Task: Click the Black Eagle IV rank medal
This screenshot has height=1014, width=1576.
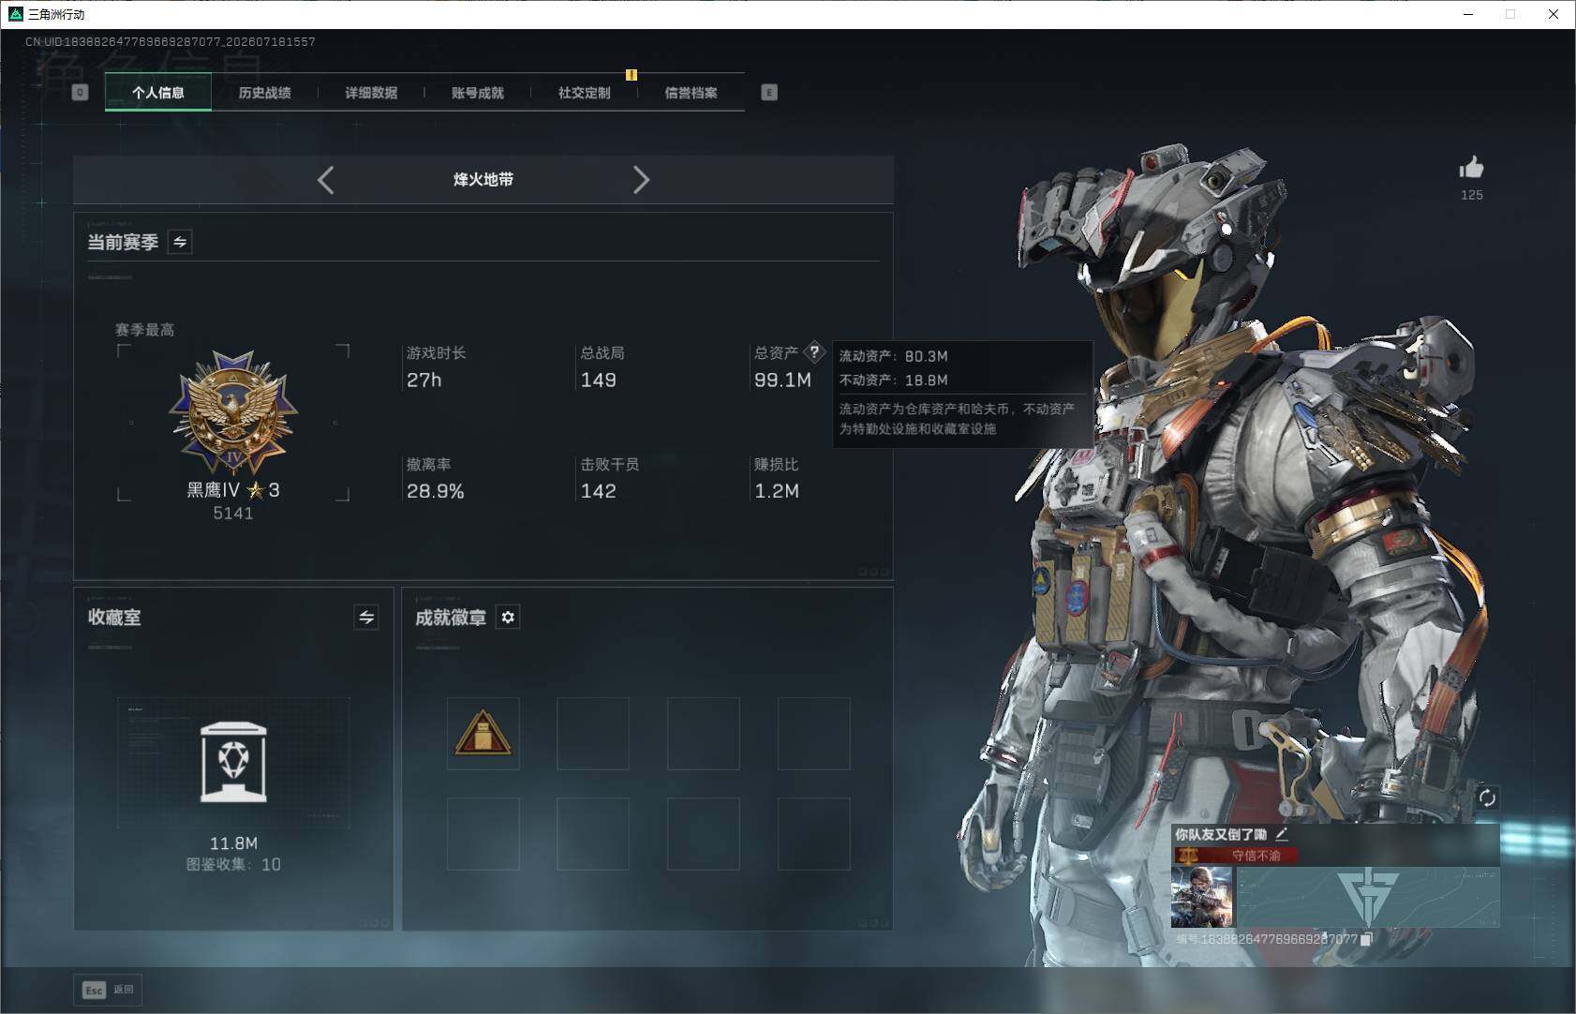Action: click(232, 412)
